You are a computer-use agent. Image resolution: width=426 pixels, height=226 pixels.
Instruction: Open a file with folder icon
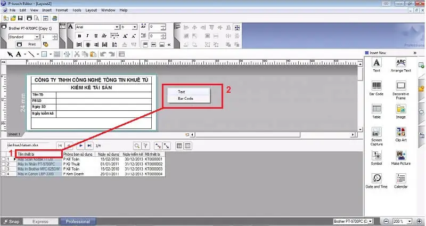click(x=13, y=18)
